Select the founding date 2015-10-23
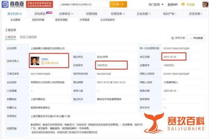 pyautogui.click(x=170, y=57)
